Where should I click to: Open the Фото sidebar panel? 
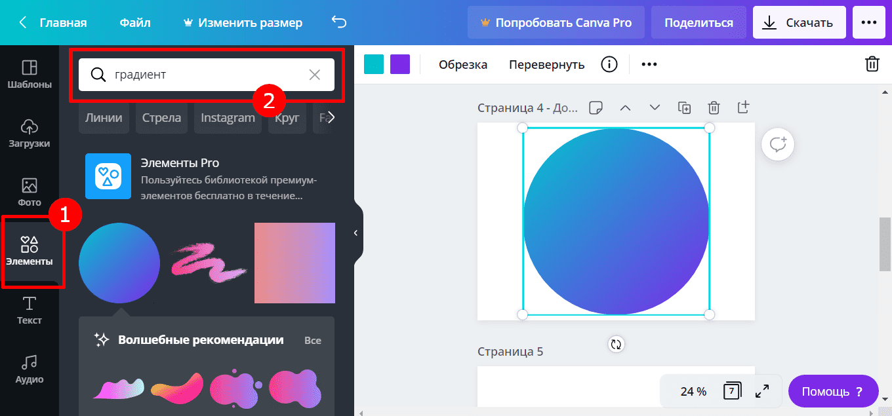click(x=30, y=193)
